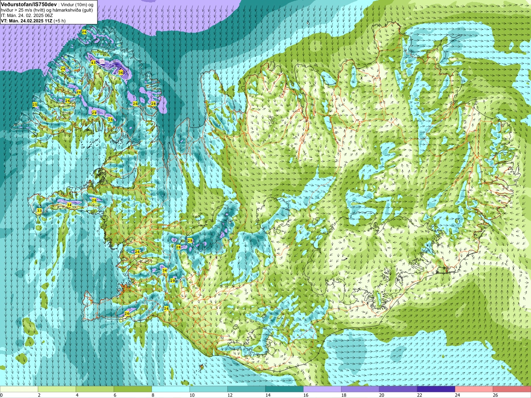Click the white contour label 25
The image size is (531, 398).
click(x=102, y=61)
